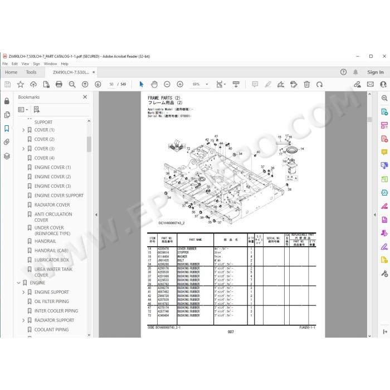Open the File menu
Screen dimensions: 390x390
5,64
